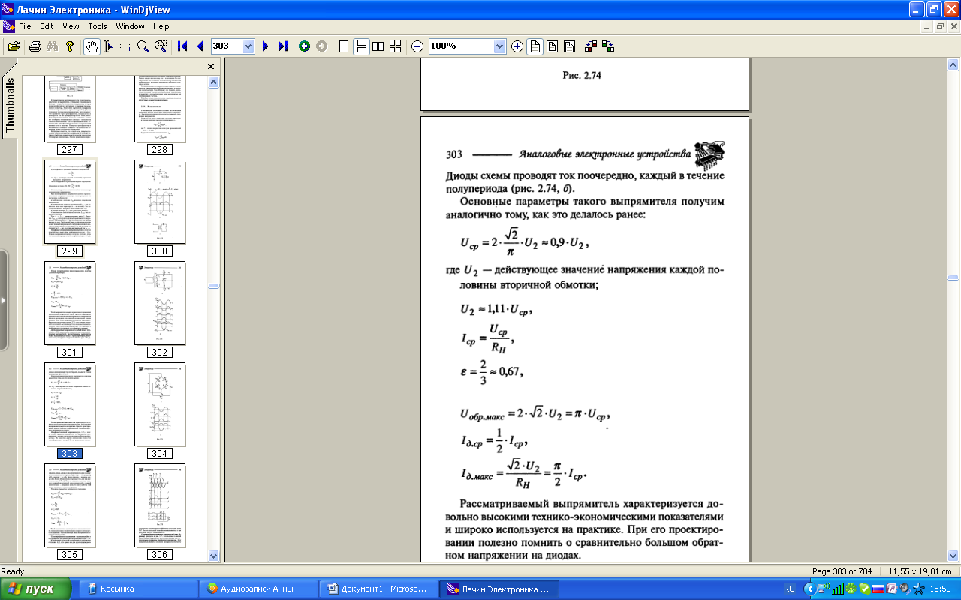Go to the previous page arrow
This screenshot has height=600, width=961.
click(200, 46)
